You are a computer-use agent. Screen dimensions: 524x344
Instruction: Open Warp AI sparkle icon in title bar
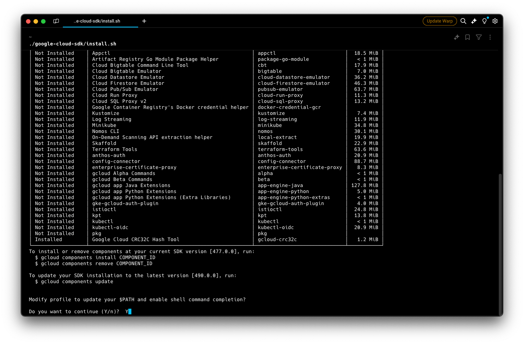(x=474, y=21)
